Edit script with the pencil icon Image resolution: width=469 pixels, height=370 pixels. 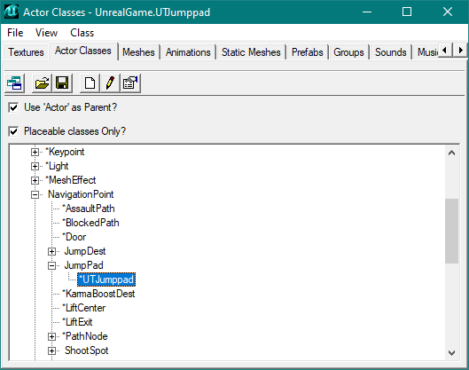pyautogui.click(x=110, y=83)
